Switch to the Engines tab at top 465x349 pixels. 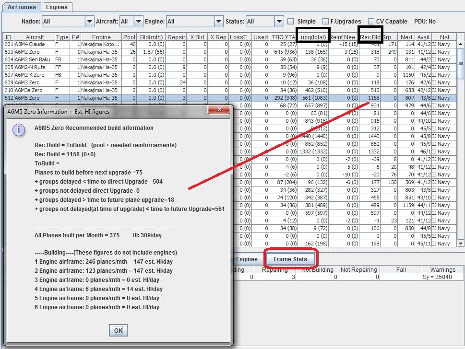coord(57,7)
